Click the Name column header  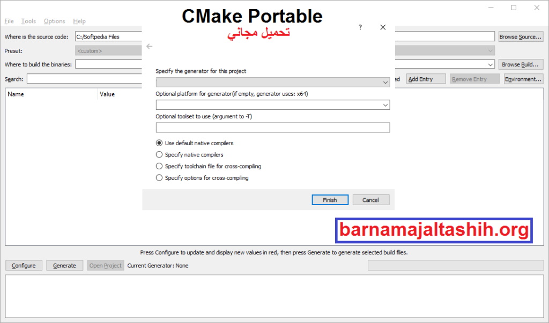[x=51, y=94]
